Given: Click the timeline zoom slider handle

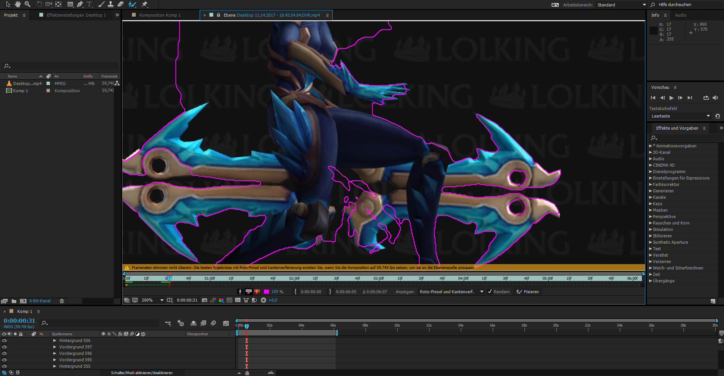Looking at the screenshot, I should [x=247, y=373].
